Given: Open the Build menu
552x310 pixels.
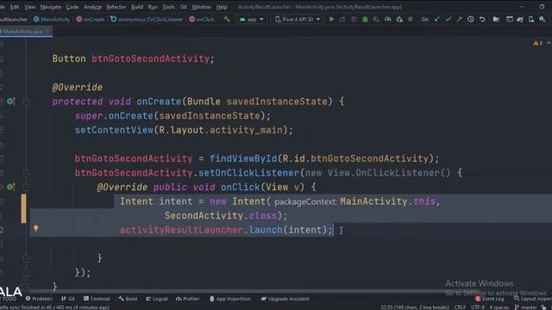Looking at the screenshot, I should tap(137, 7).
